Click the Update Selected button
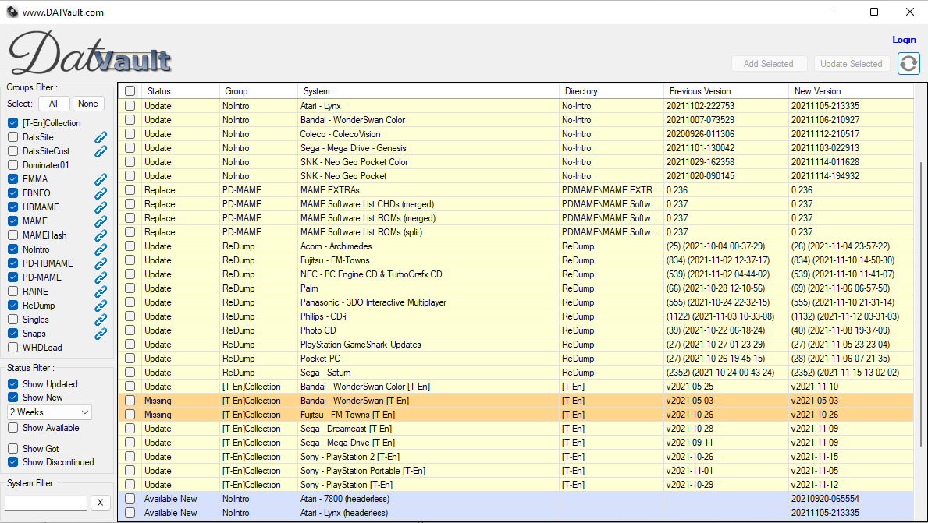Screen dimensions: 928x523 pos(851,64)
